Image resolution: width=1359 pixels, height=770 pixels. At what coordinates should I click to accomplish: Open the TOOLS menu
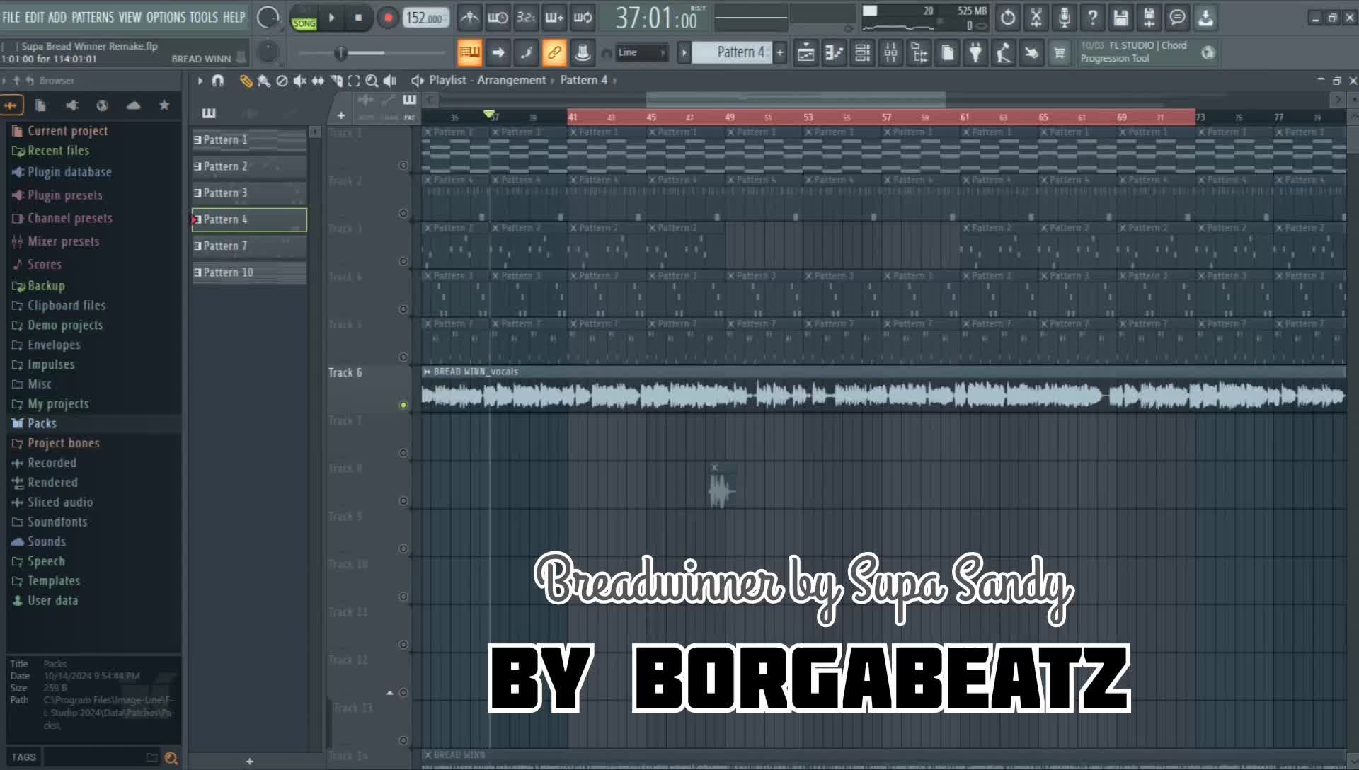[203, 17]
